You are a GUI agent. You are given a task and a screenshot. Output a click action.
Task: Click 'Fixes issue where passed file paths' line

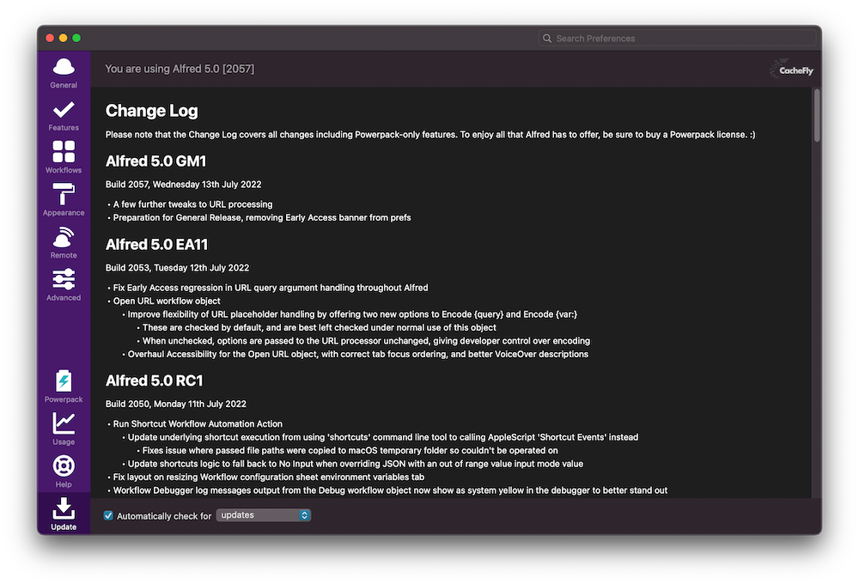[x=350, y=450]
